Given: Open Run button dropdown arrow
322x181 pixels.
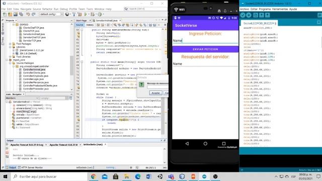Looking at the screenshot, I should 89,14.
